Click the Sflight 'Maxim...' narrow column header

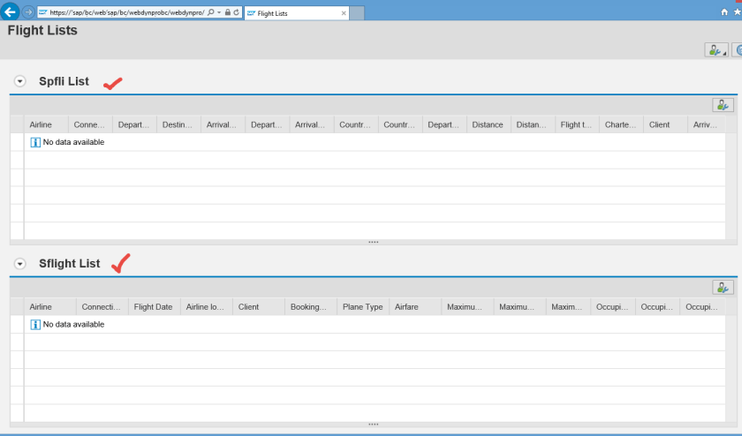[568, 307]
